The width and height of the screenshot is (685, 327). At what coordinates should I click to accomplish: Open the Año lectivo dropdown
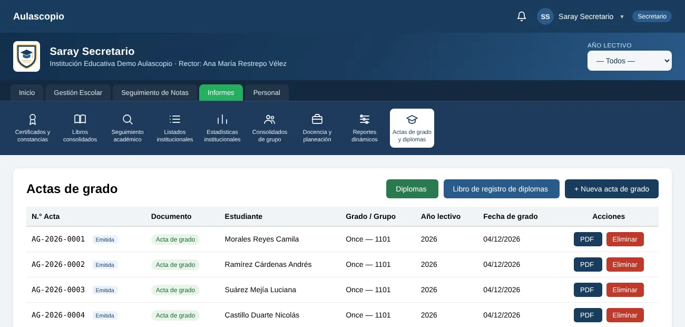630,61
